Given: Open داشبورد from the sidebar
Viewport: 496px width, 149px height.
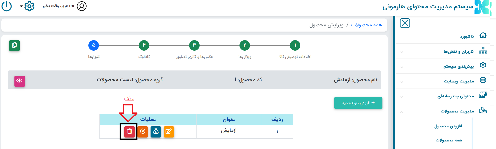Looking at the screenshot, I should click(467, 36).
